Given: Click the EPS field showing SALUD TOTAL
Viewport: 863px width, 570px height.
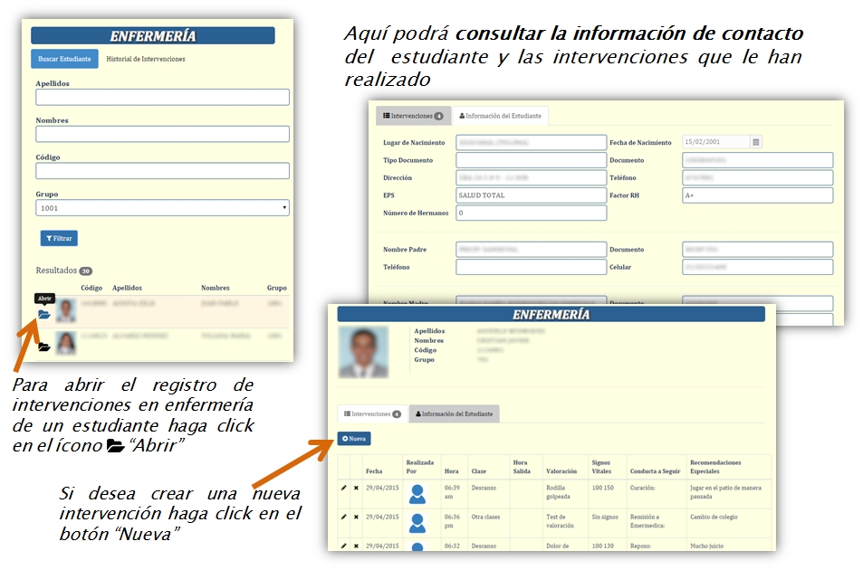Looking at the screenshot, I should tap(532, 195).
